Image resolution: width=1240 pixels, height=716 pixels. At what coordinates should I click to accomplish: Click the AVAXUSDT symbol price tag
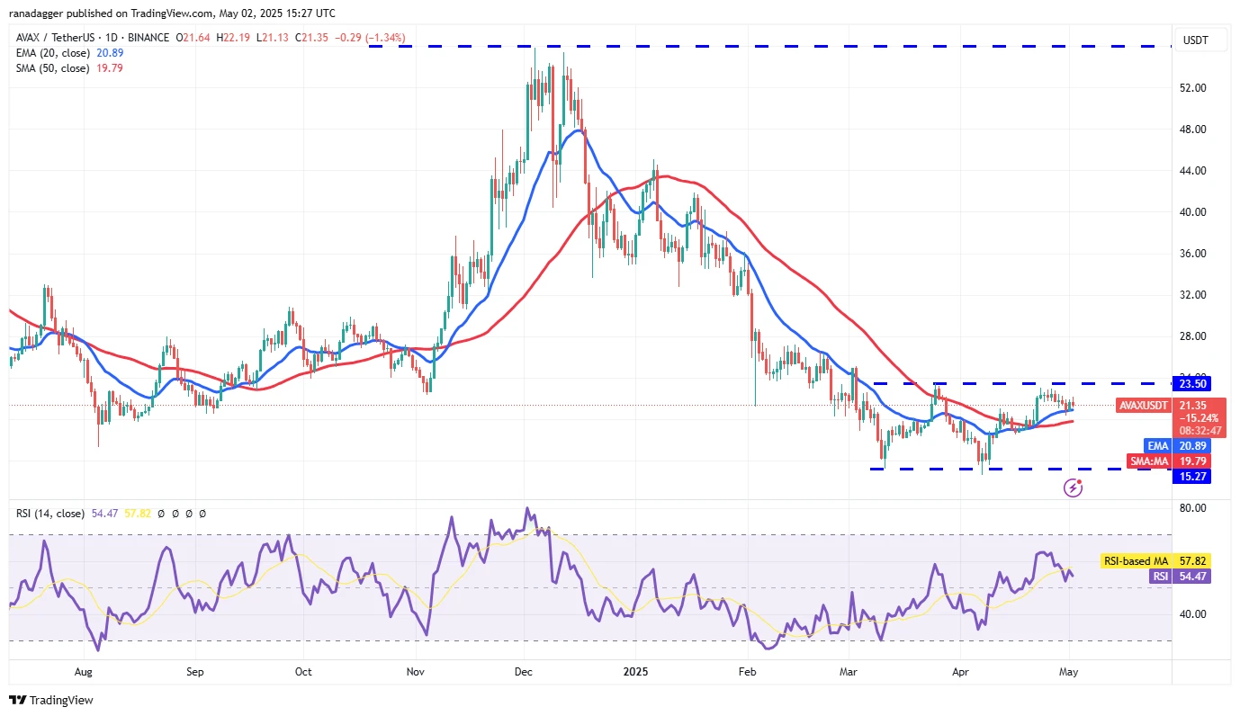click(1145, 406)
